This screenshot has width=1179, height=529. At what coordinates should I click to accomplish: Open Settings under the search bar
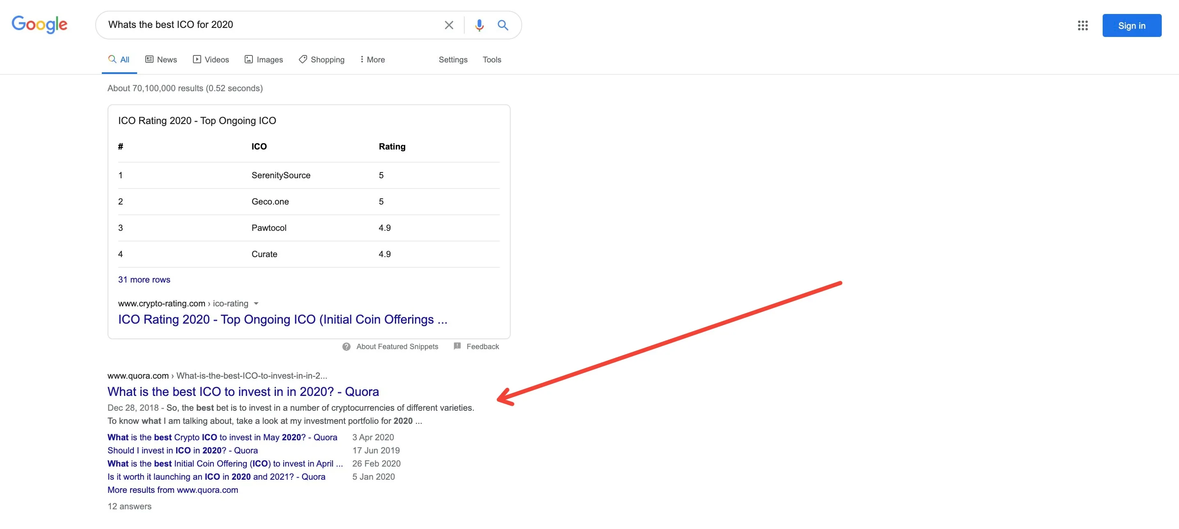click(x=453, y=60)
